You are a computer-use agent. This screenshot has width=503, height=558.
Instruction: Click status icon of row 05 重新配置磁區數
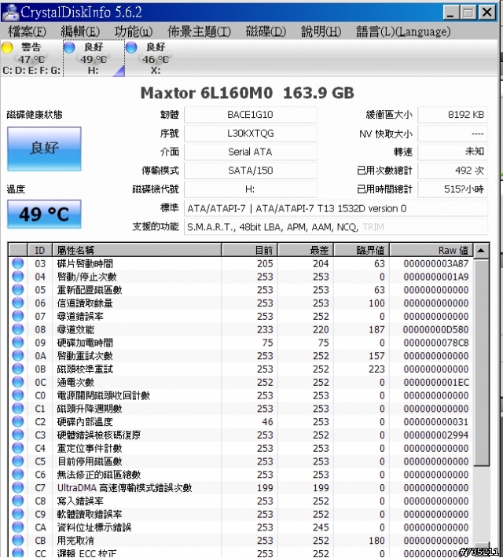tap(18, 290)
